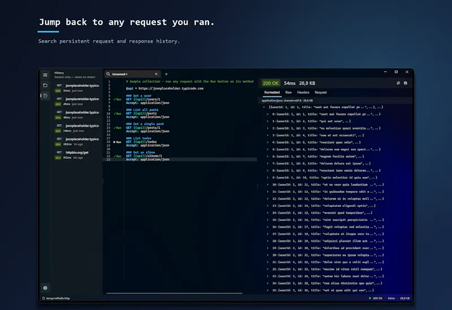The width and height of the screenshot is (452, 310).
Task: Click JSON item 20 asperiores ea ipsam row
Action: (328, 255)
